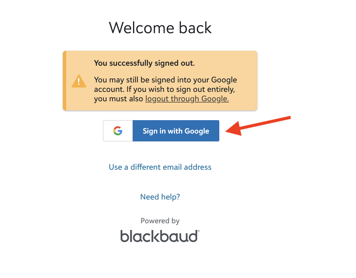Click the Powered by label

tap(160, 221)
